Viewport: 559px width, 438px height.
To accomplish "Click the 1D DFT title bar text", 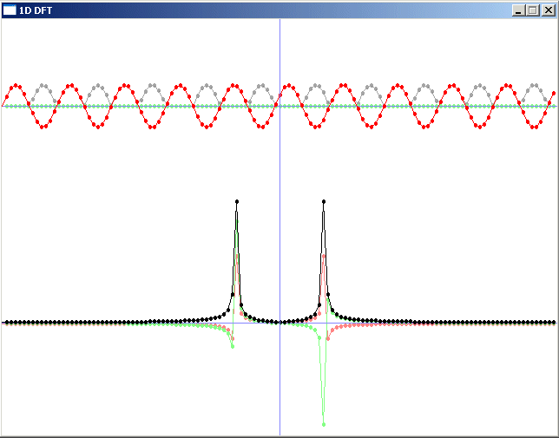I will (x=34, y=10).
